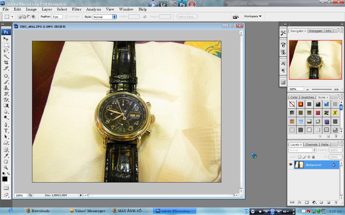Switch to the Histogram tab
The width and height of the screenshot is (345, 215).
point(315,31)
